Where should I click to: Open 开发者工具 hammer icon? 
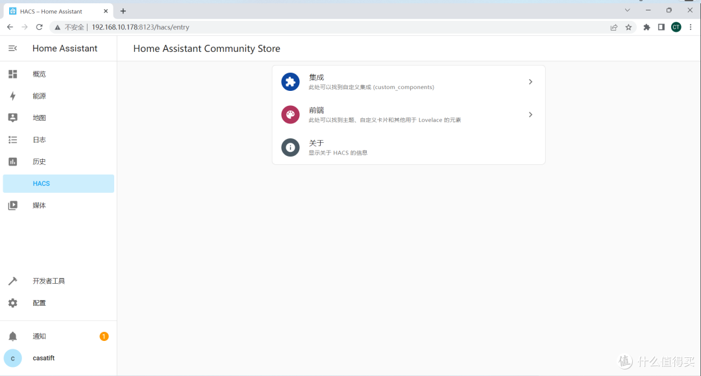pyautogui.click(x=12, y=281)
